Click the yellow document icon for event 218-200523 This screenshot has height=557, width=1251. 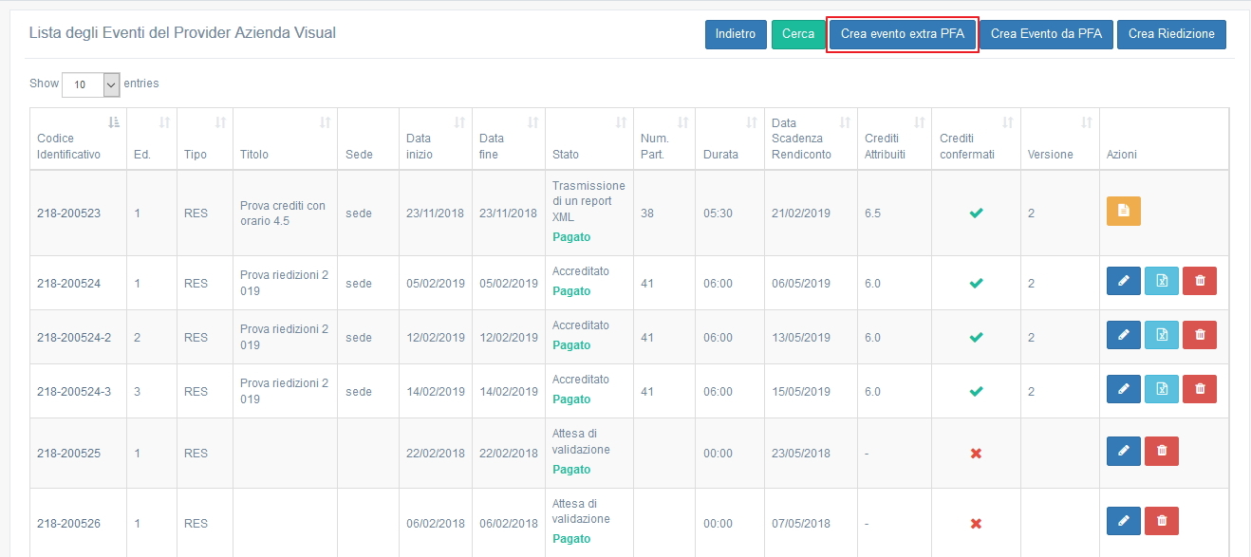click(x=1124, y=212)
